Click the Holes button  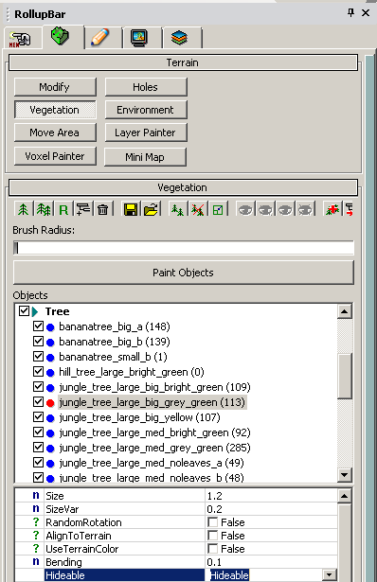point(146,87)
